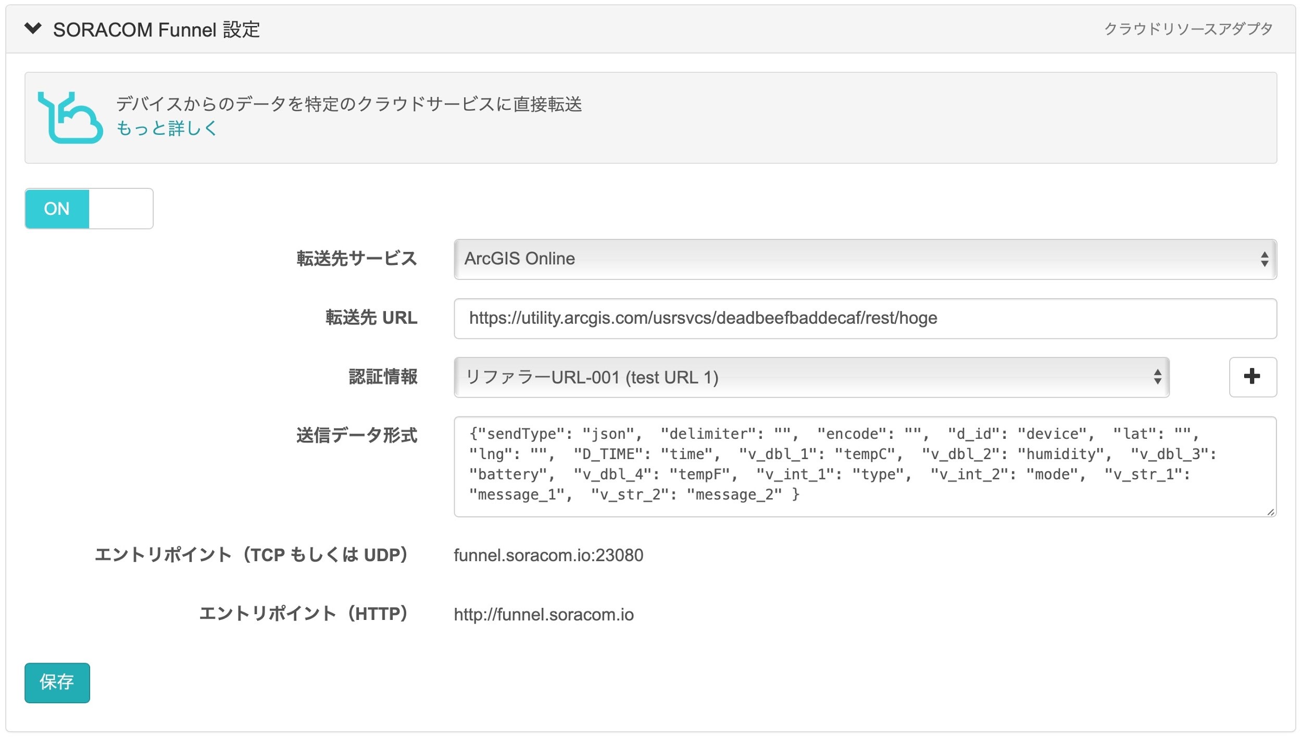Click the Funnel description banner text

point(348,104)
